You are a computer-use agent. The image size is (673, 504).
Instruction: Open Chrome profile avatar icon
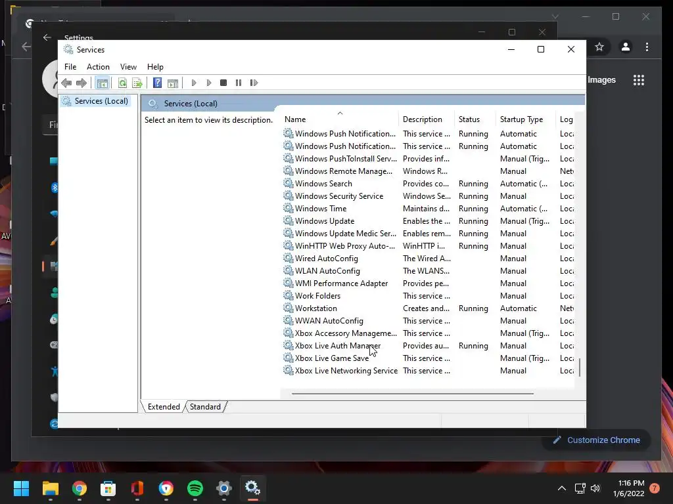626,47
